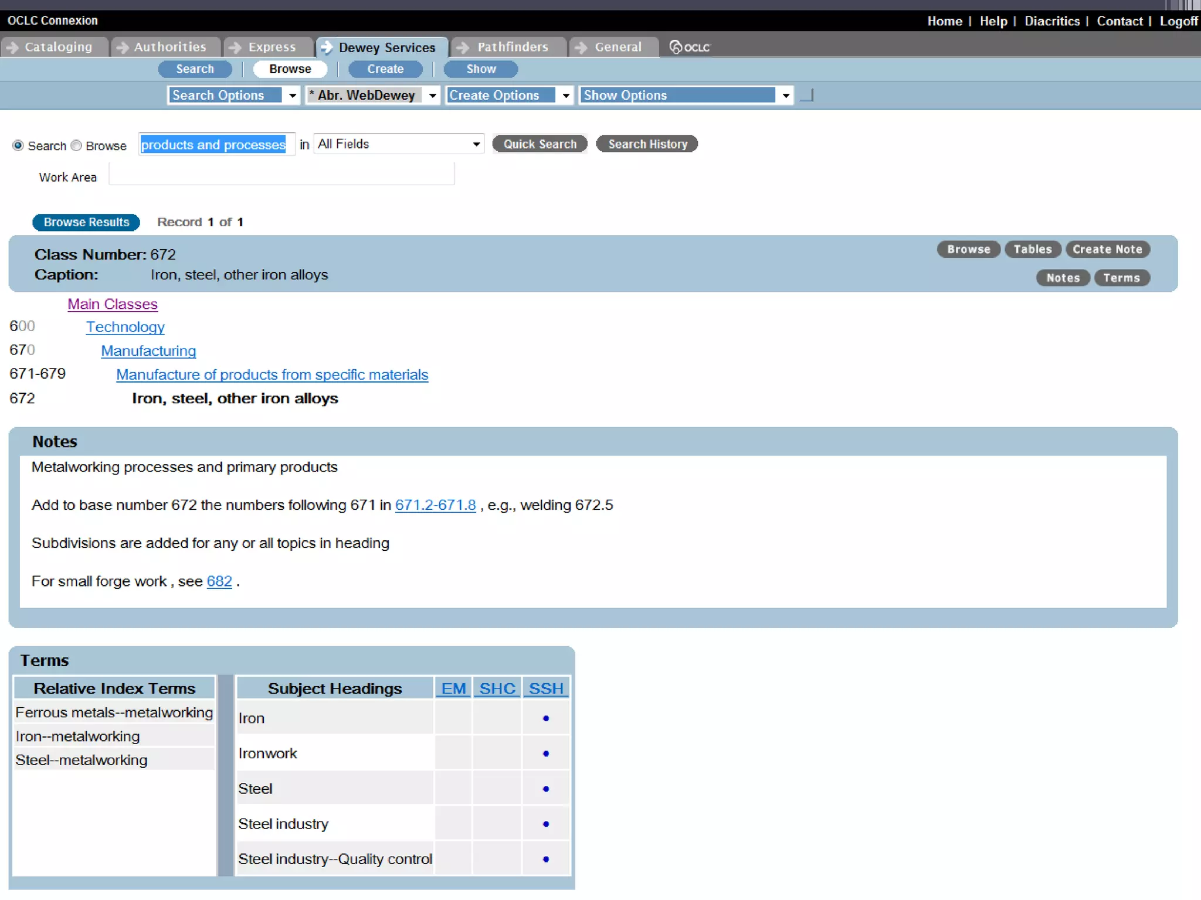Switch to the Express tab

[272, 47]
